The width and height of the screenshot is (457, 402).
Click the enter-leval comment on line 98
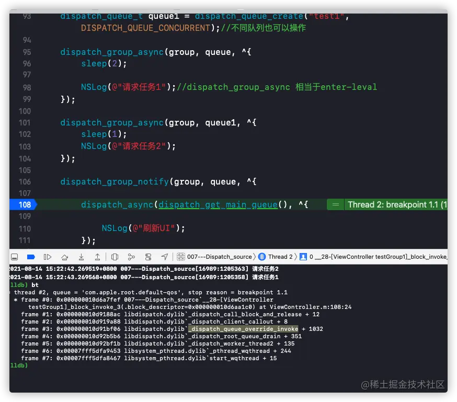point(277,87)
